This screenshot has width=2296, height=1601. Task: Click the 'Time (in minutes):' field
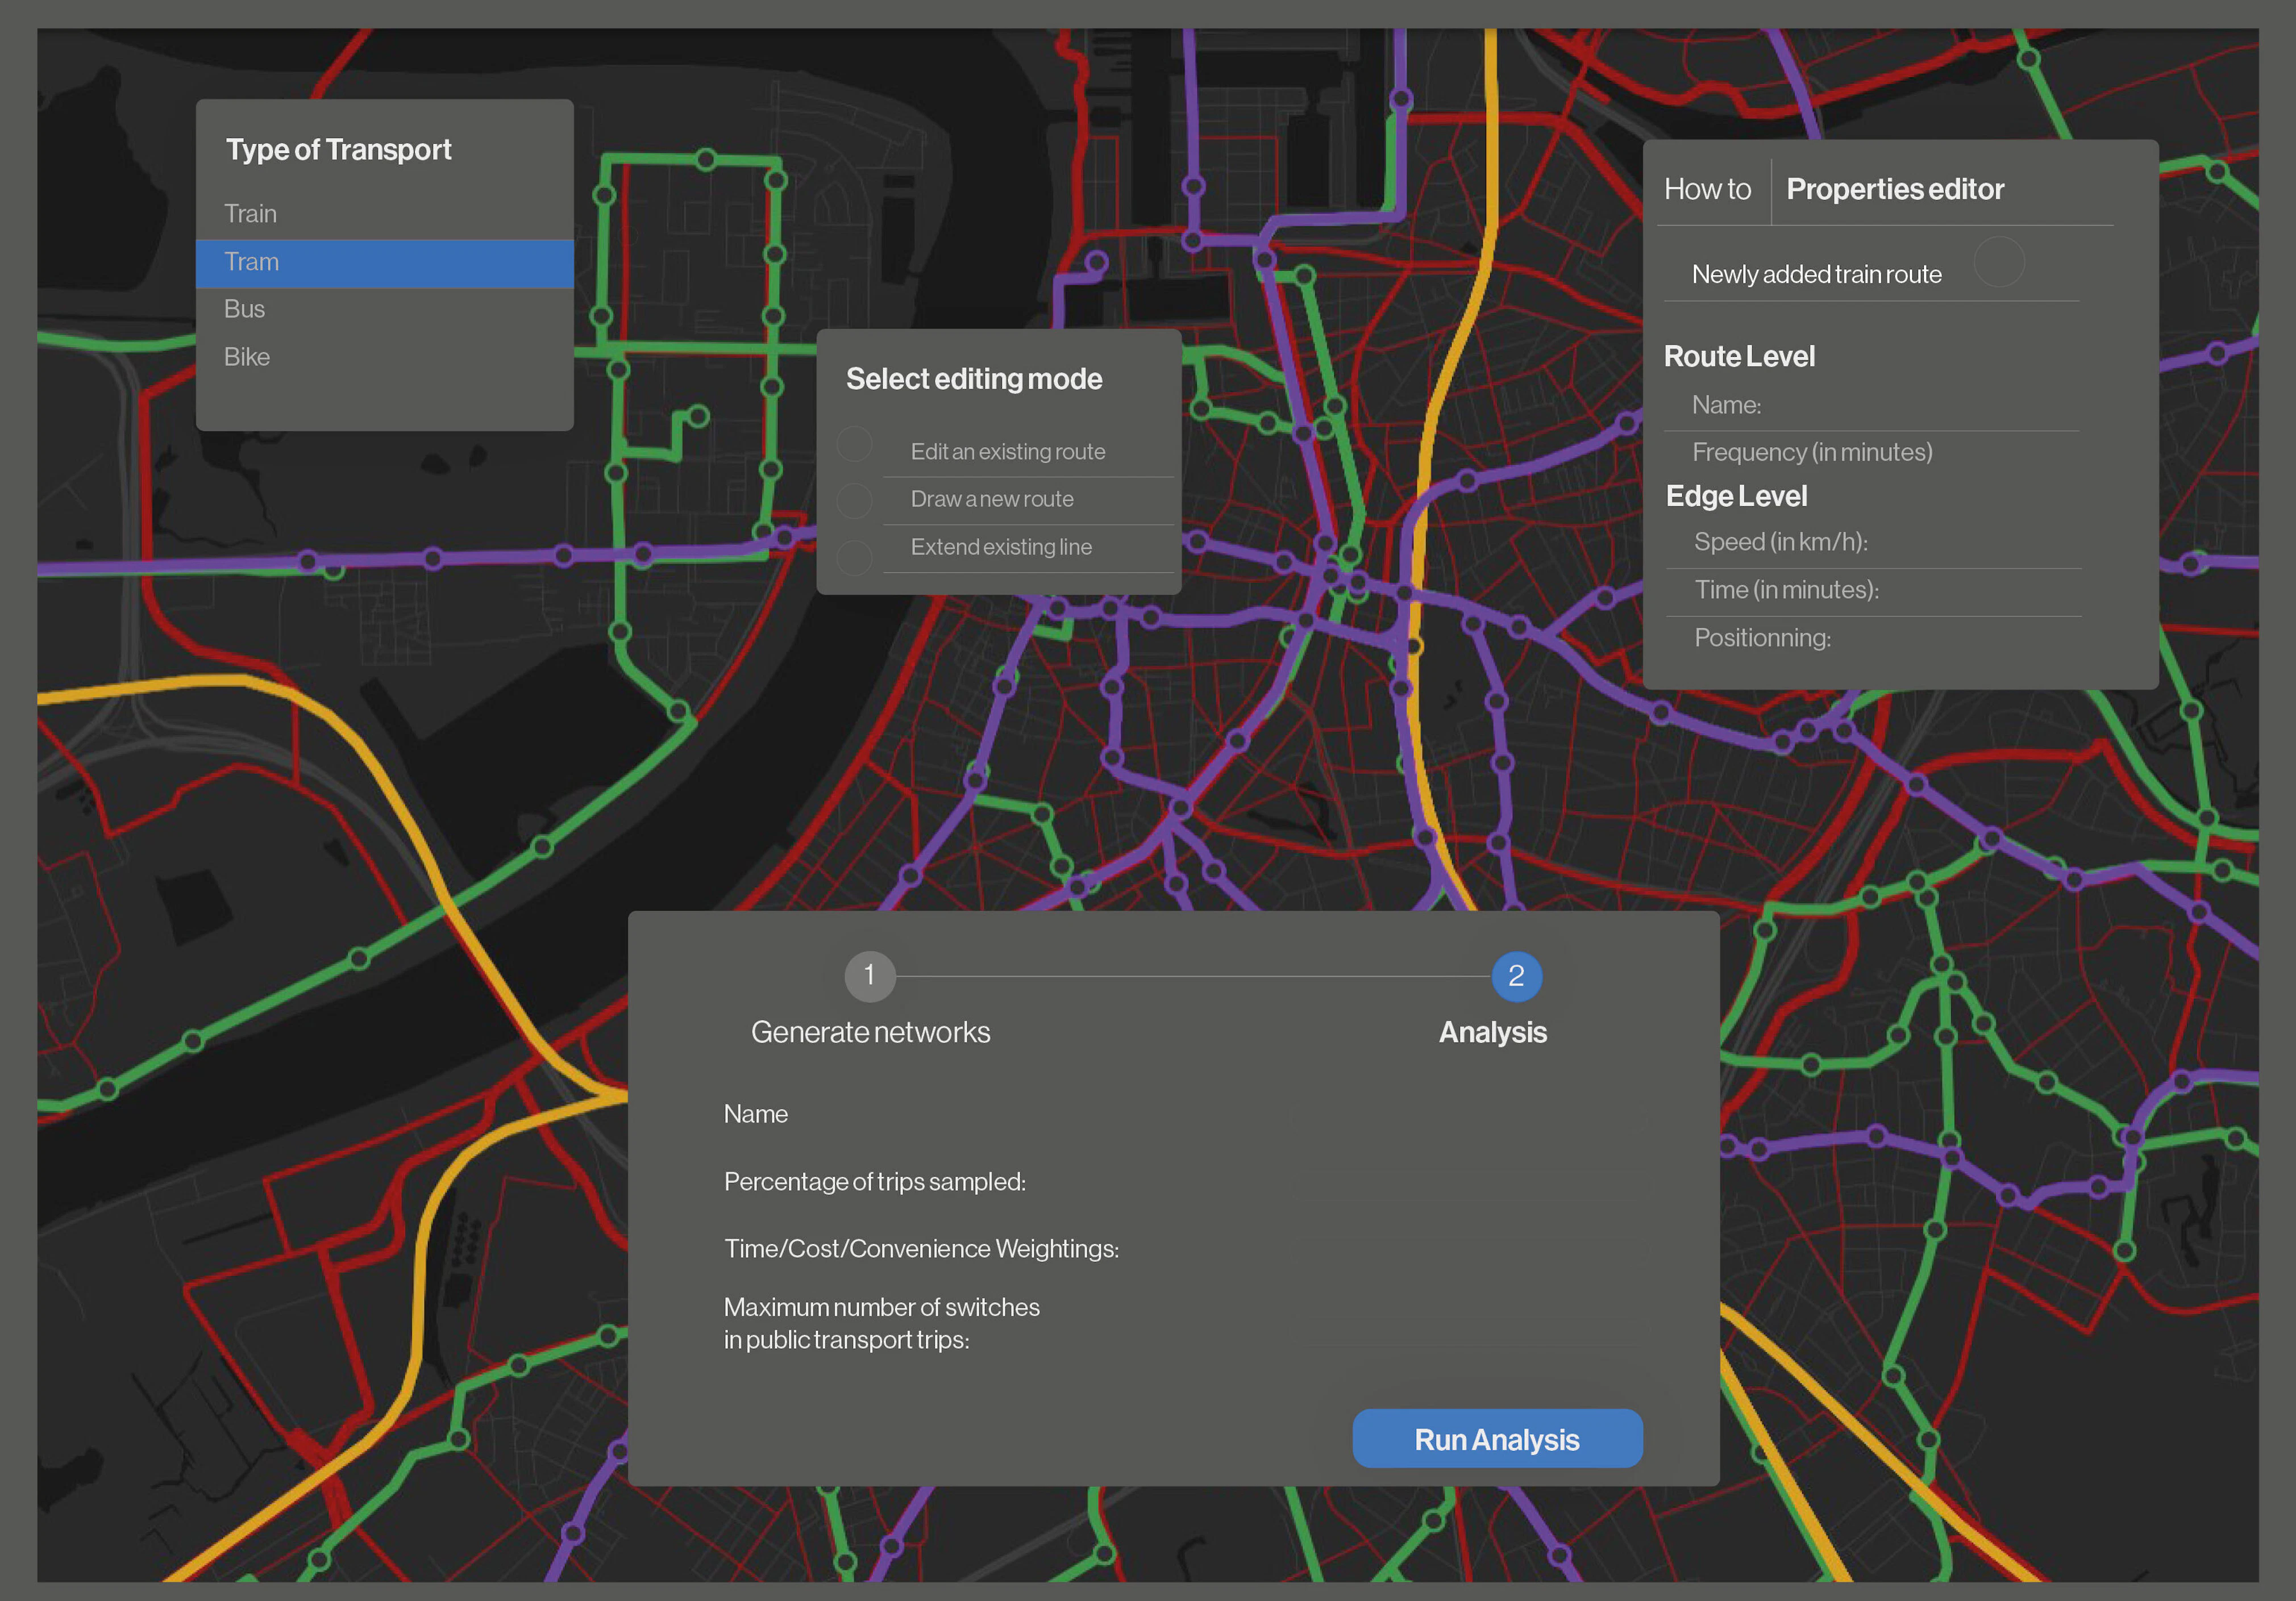click(1873, 591)
